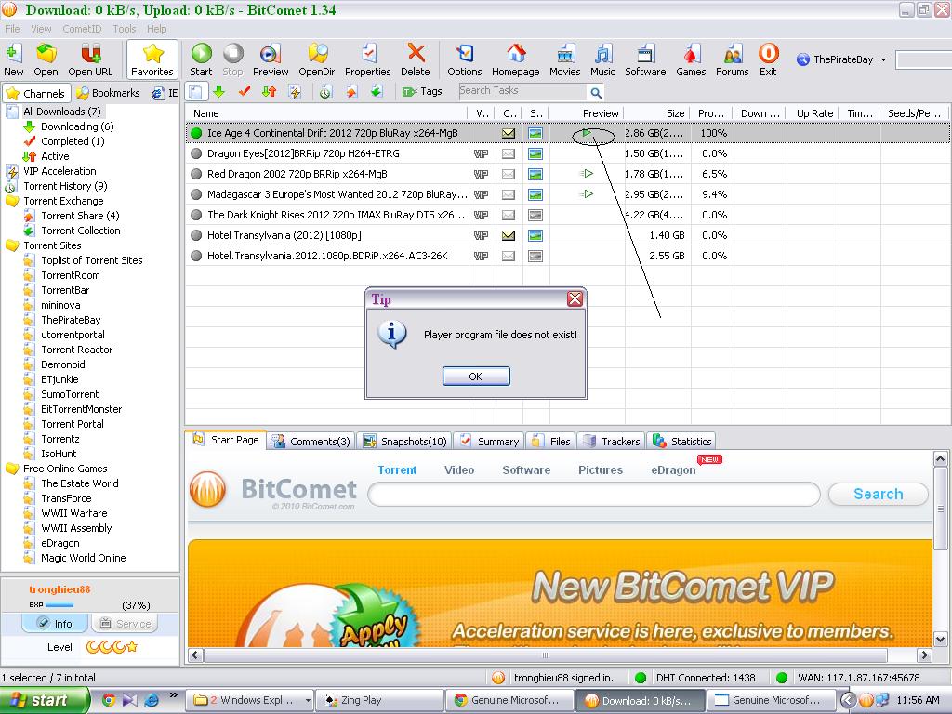Show all tasks filter icon

(195, 92)
